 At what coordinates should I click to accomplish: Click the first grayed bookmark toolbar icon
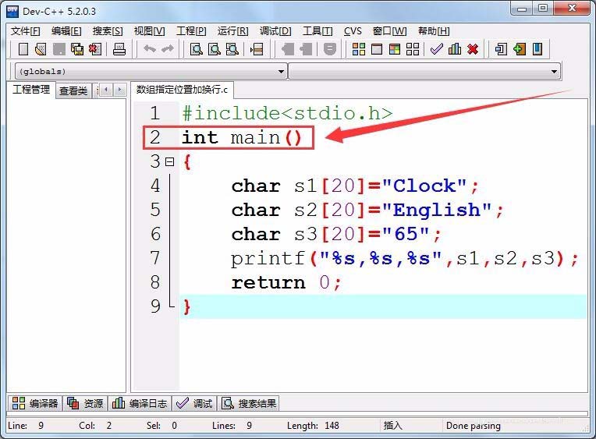click(288, 49)
